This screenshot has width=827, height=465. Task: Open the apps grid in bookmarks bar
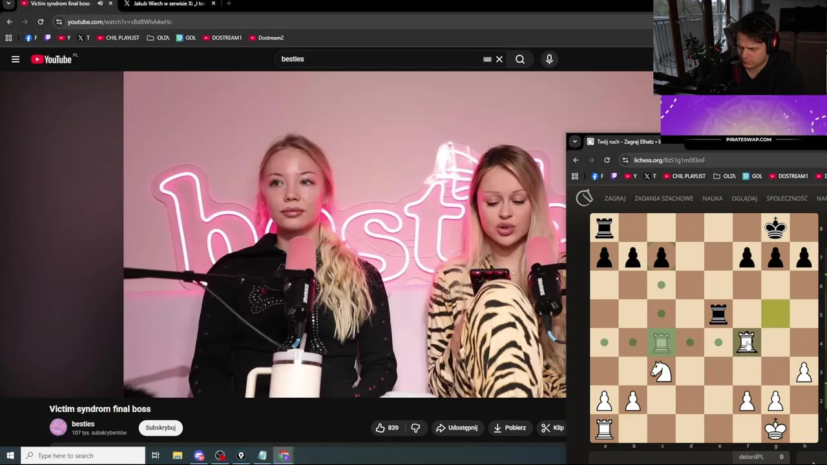tap(8, 38)
